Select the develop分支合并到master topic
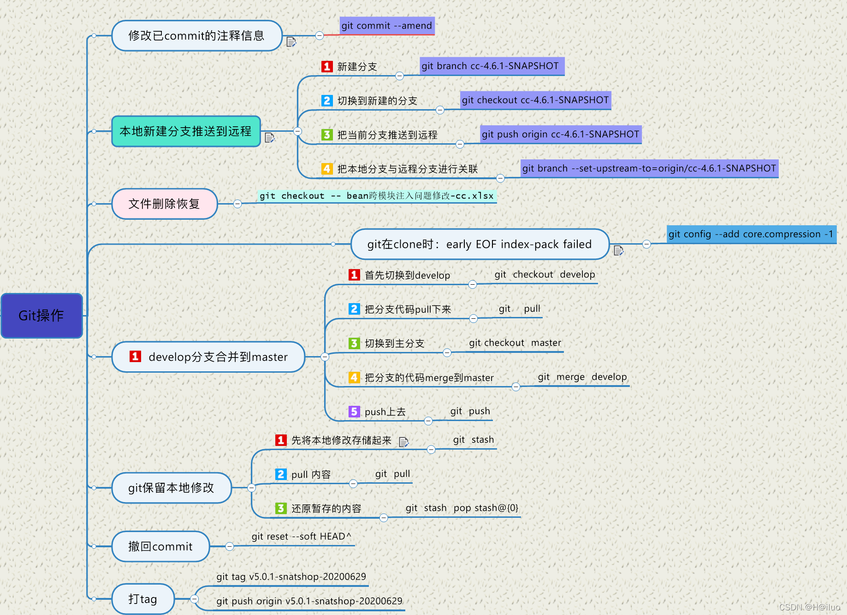This screenshot has height=615, width=847. (x=208, y=357)
